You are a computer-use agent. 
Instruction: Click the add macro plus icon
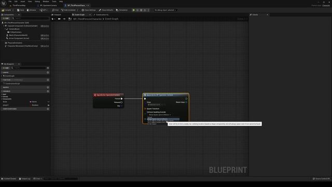tap(48, 87)
